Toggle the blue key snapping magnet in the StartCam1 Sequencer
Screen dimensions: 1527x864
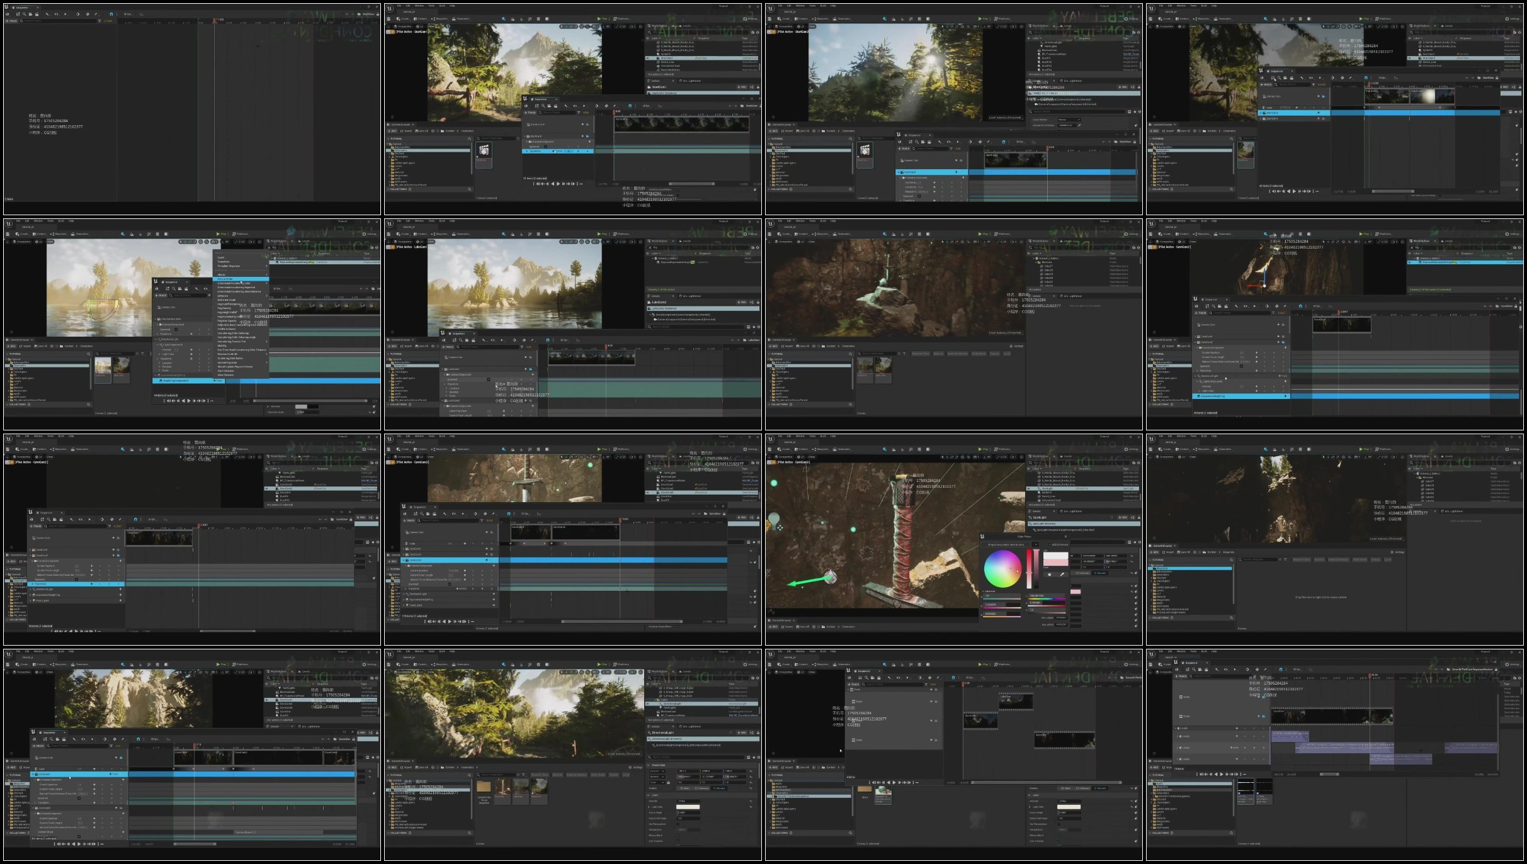pos(630,106)
